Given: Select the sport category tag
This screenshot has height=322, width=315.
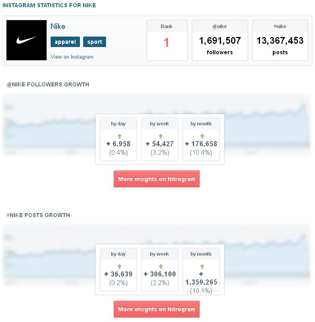Looking at the screenshot, I should pyautogui.click(x=94, y=42).
